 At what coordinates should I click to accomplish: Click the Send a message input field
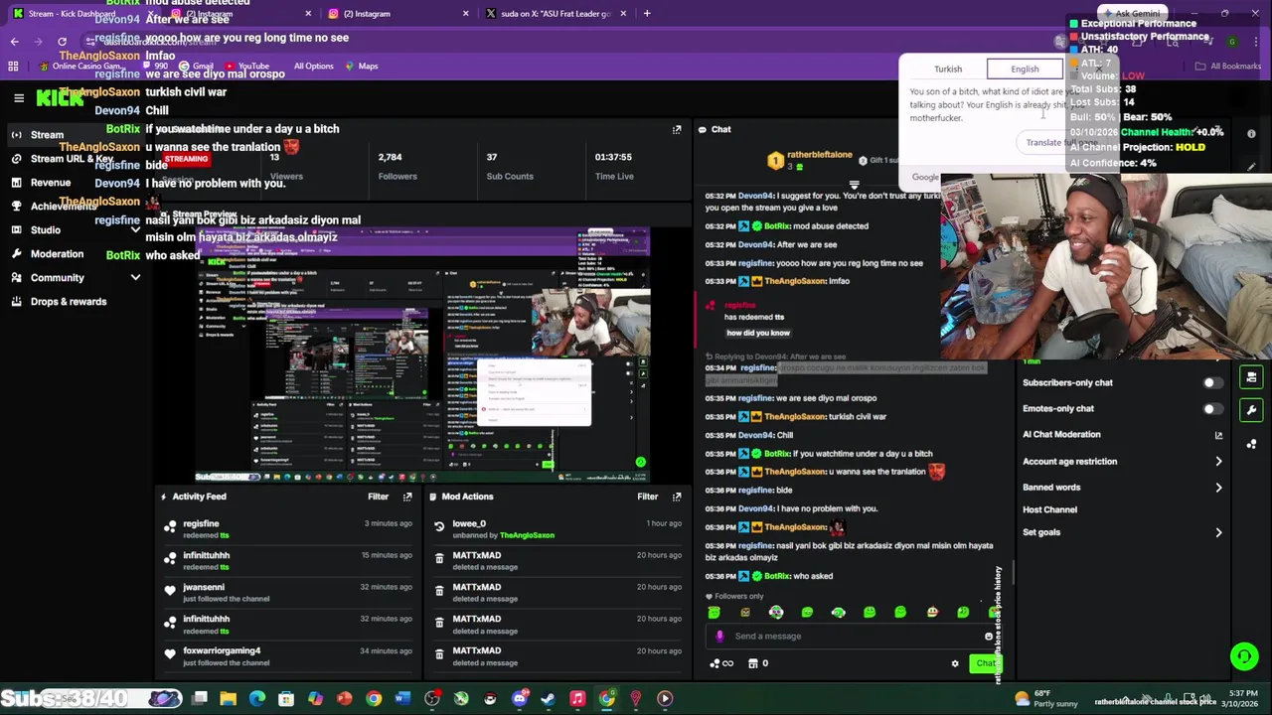[x=855, y=637]
